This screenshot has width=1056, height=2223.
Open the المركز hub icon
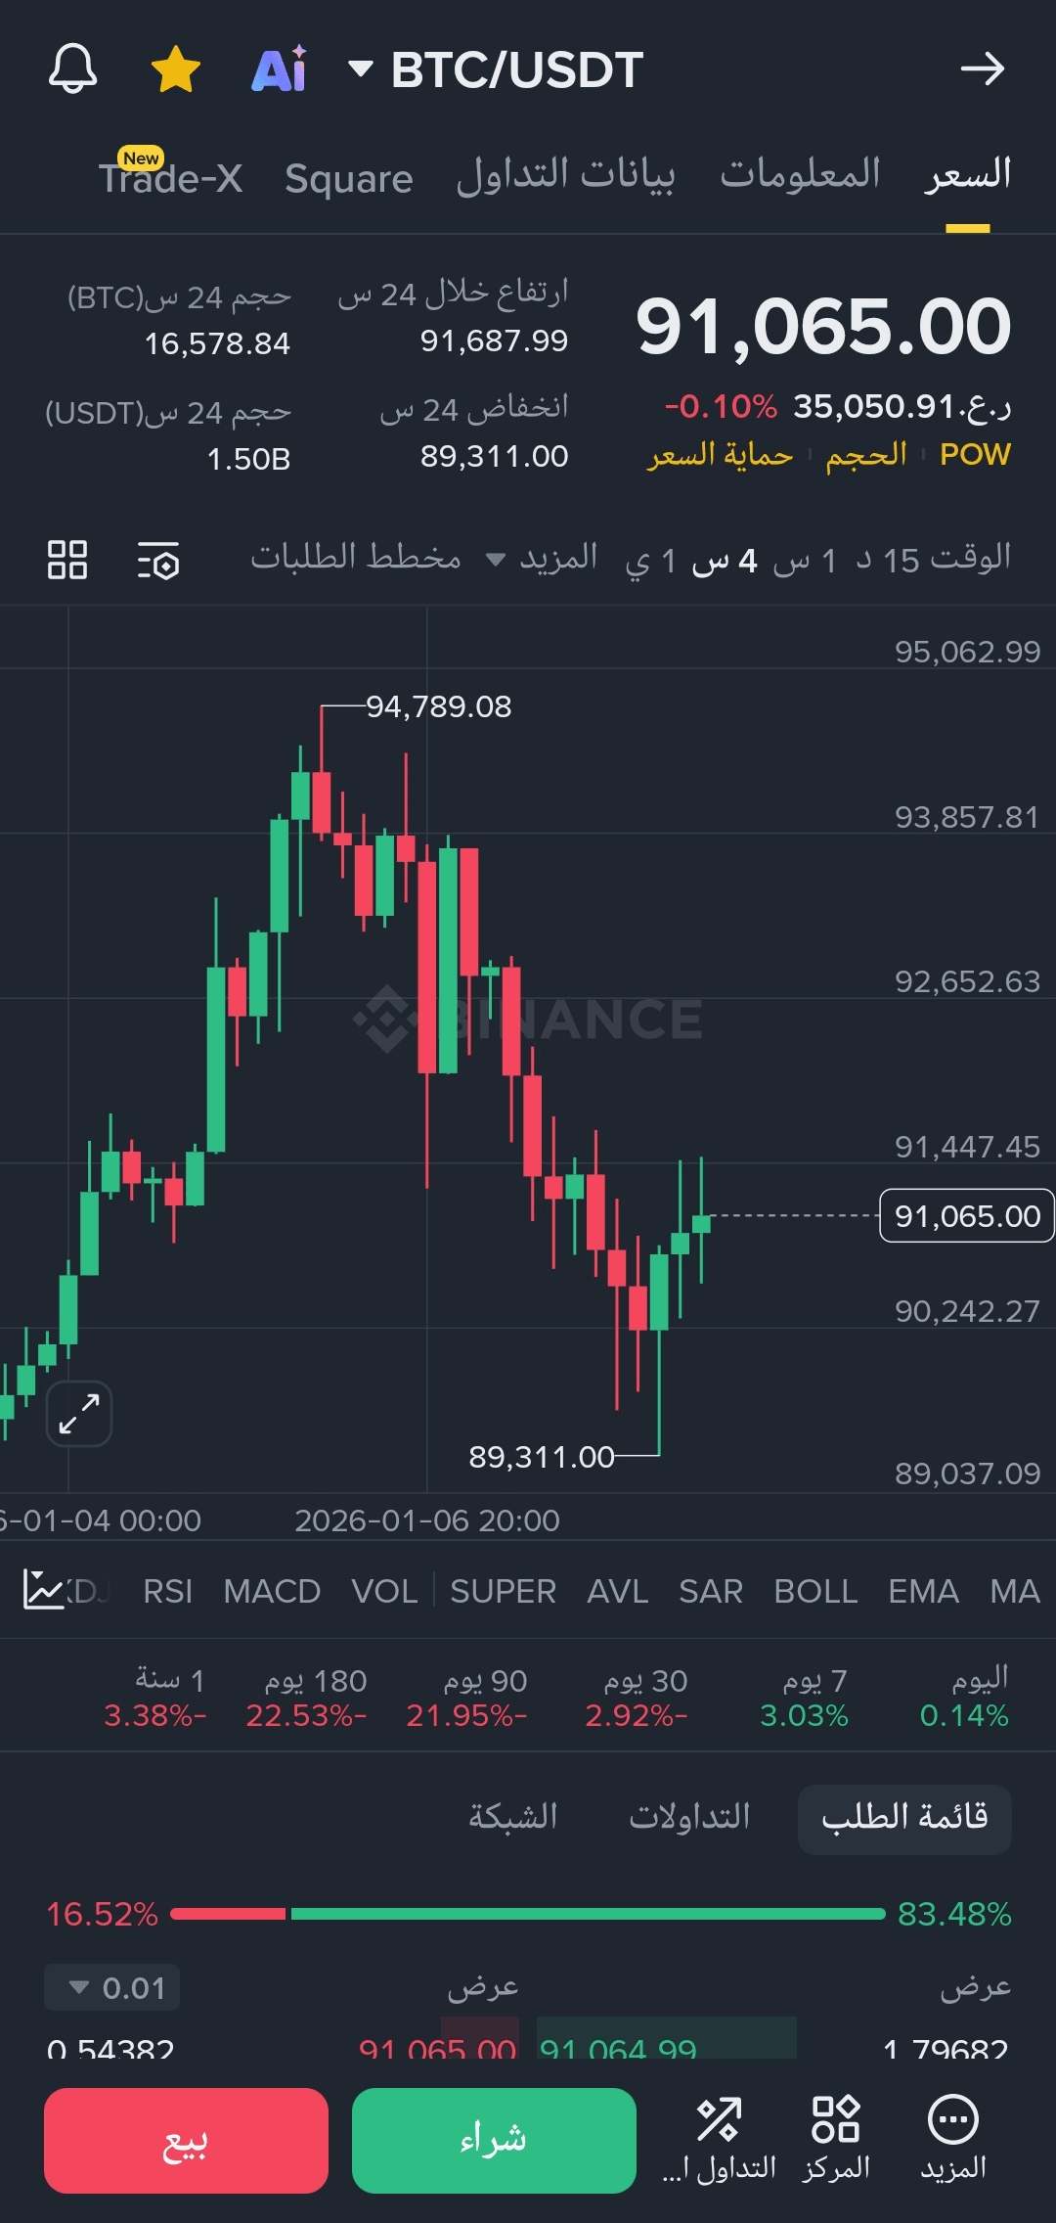point(836,2139)
